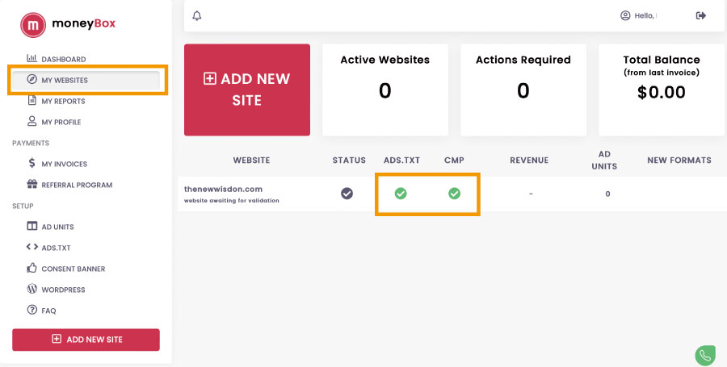The height and width of the screenshot is (367, 727).
Task: Click the large red Add New Site tile
Action: pyautogui.click(x=247, y=90)
